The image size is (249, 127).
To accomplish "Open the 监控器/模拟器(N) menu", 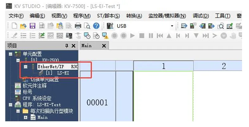I will 167,16.
